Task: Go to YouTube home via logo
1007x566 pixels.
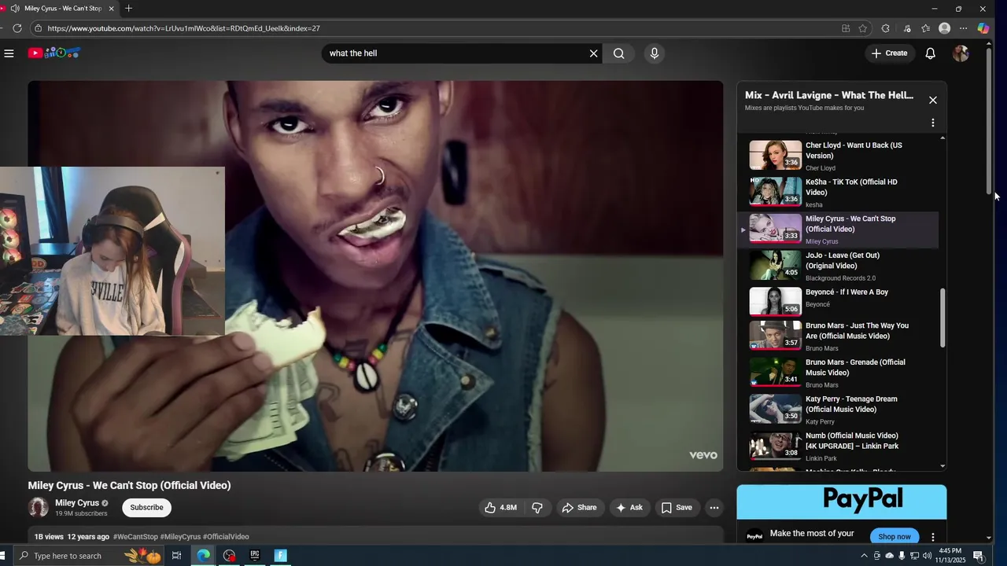Action: point(54,53)
